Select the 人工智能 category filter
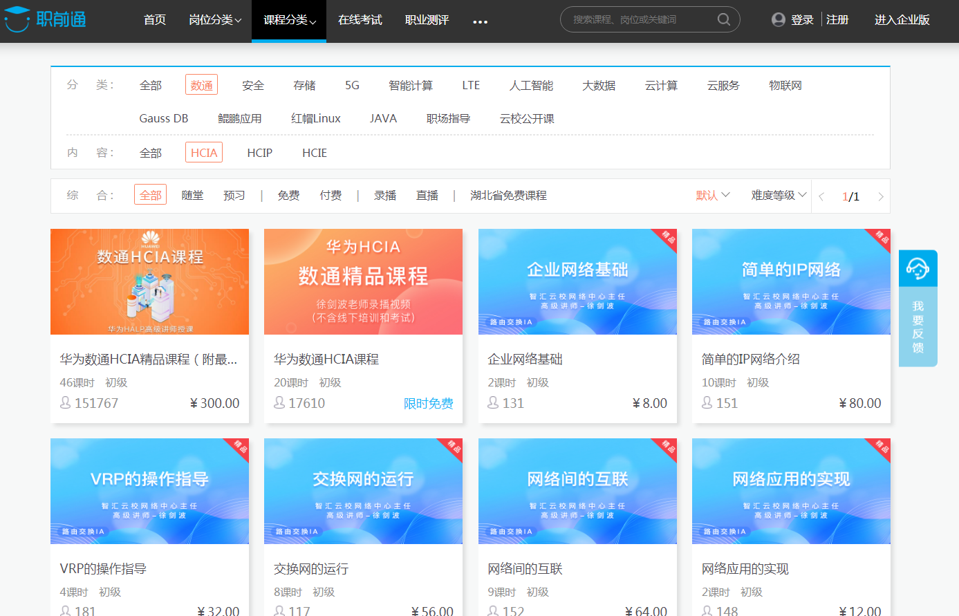The width and height of the screenshot is (959, 616). (531, 85)
